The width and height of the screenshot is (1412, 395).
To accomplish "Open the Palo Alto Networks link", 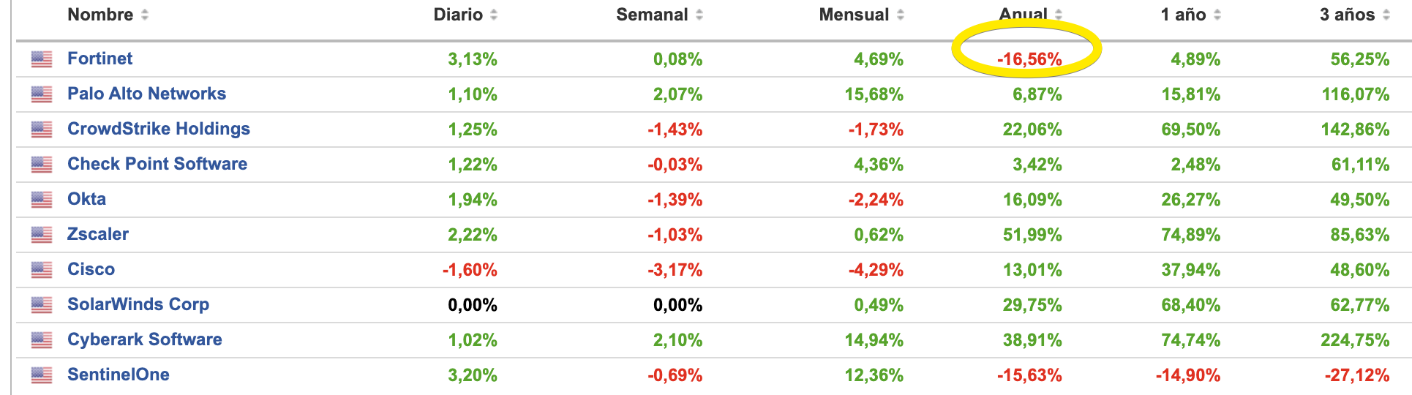I will [x=146, y=94].
